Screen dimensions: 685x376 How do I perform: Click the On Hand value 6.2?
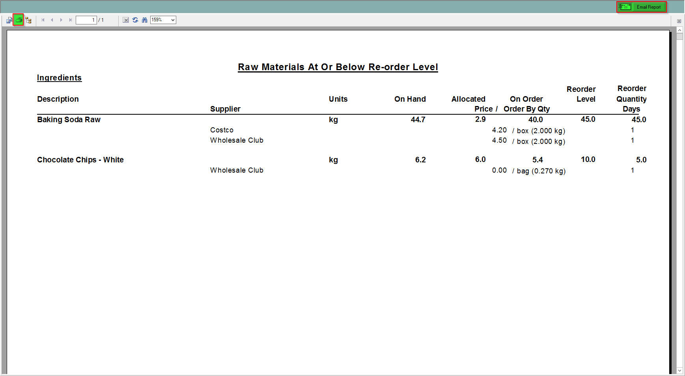420,160
